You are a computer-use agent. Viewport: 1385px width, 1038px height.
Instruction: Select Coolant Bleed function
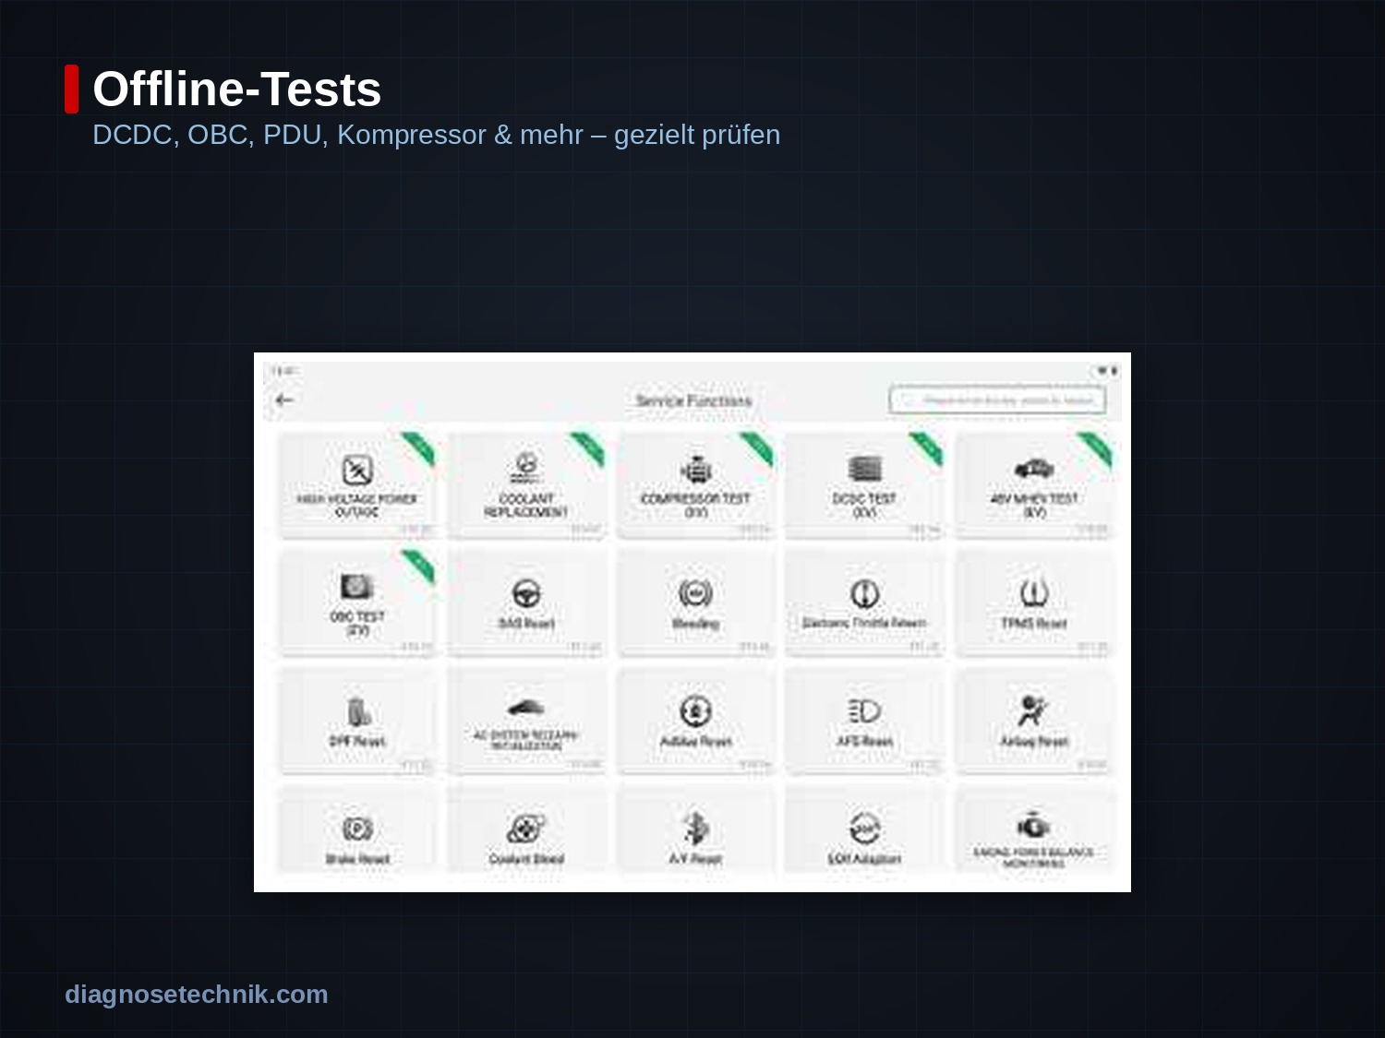[x=526, y=830]
